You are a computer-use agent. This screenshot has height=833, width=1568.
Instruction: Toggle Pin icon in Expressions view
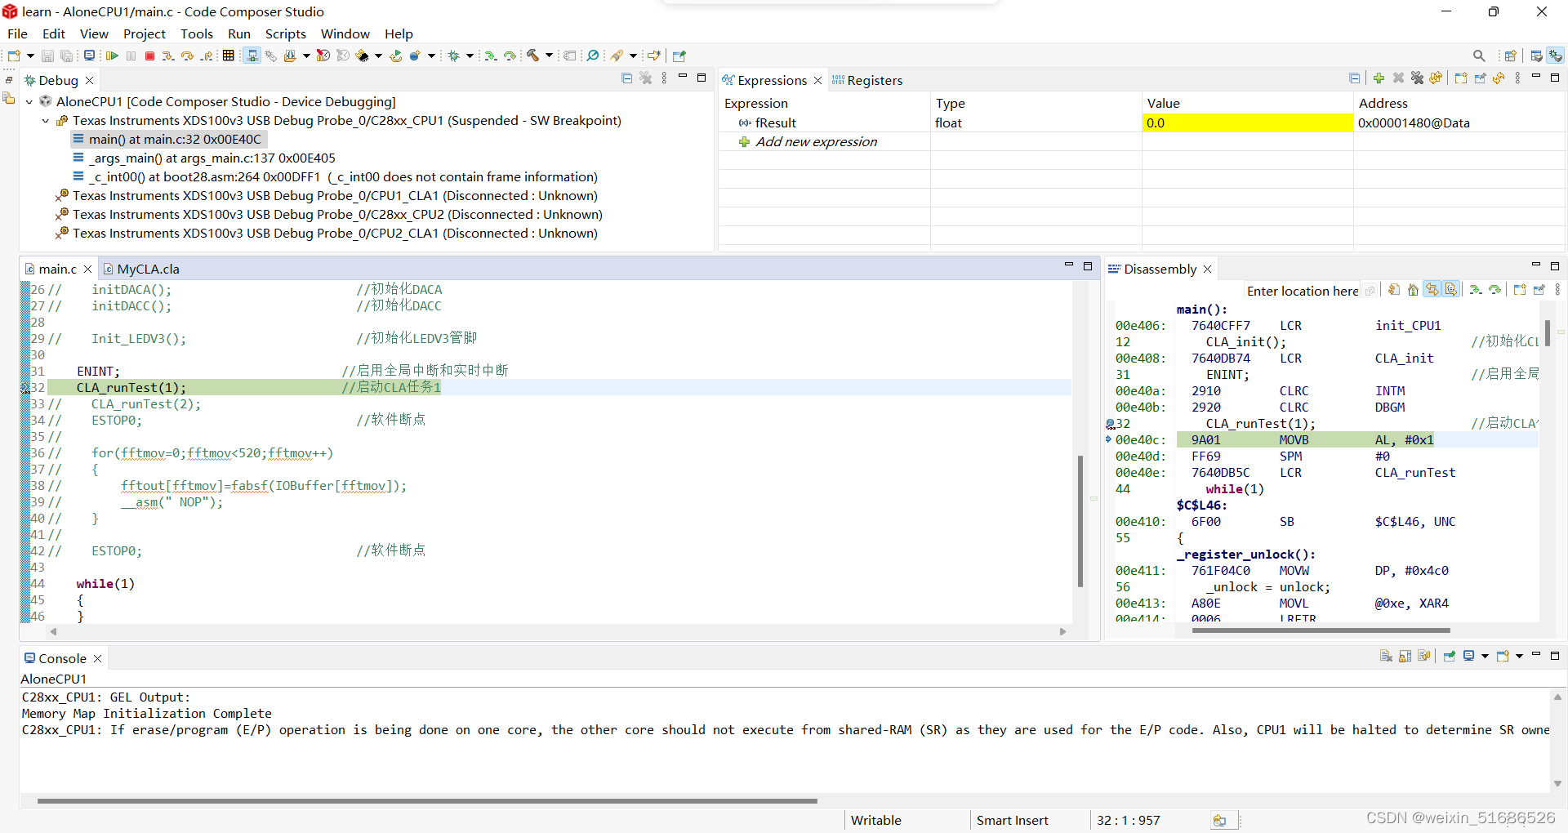1481,78
